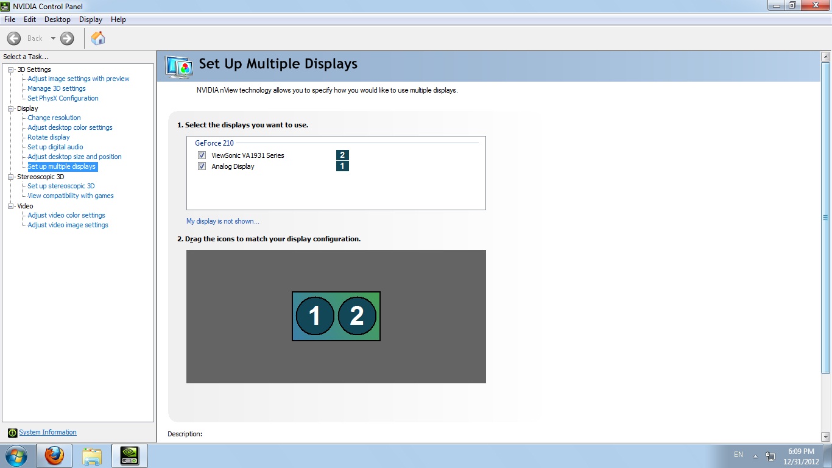Image resolution: width=832 pixels, height=468 pixels.
Task: Open the Edit menu
Action: point(30,19)
